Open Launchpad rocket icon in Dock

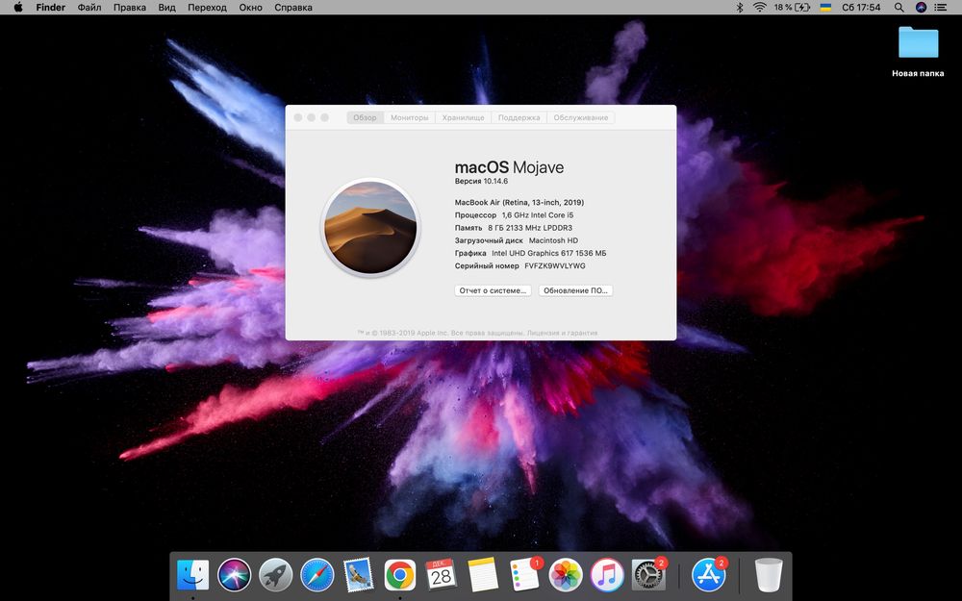[275, 575]
